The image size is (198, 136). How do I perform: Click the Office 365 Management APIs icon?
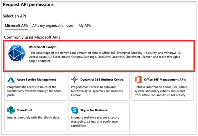click(139, 80)
